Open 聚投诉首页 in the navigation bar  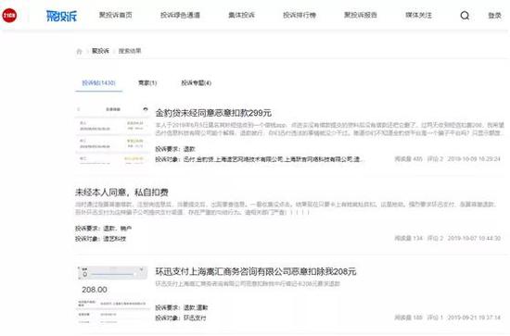116,15
